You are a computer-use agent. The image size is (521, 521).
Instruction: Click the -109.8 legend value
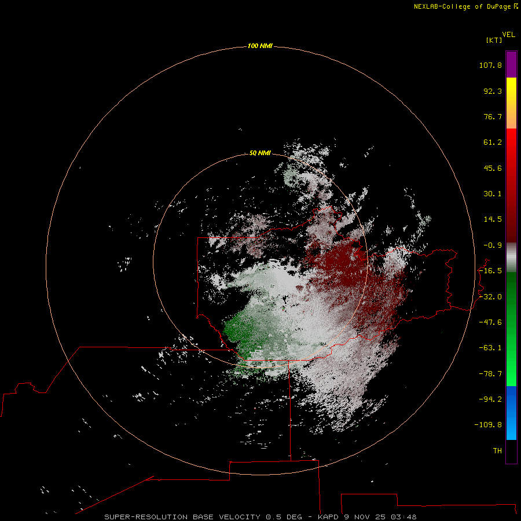click(x=488, y=425)
